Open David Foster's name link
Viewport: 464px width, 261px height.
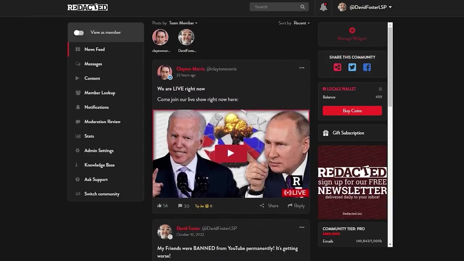[188, 228]
